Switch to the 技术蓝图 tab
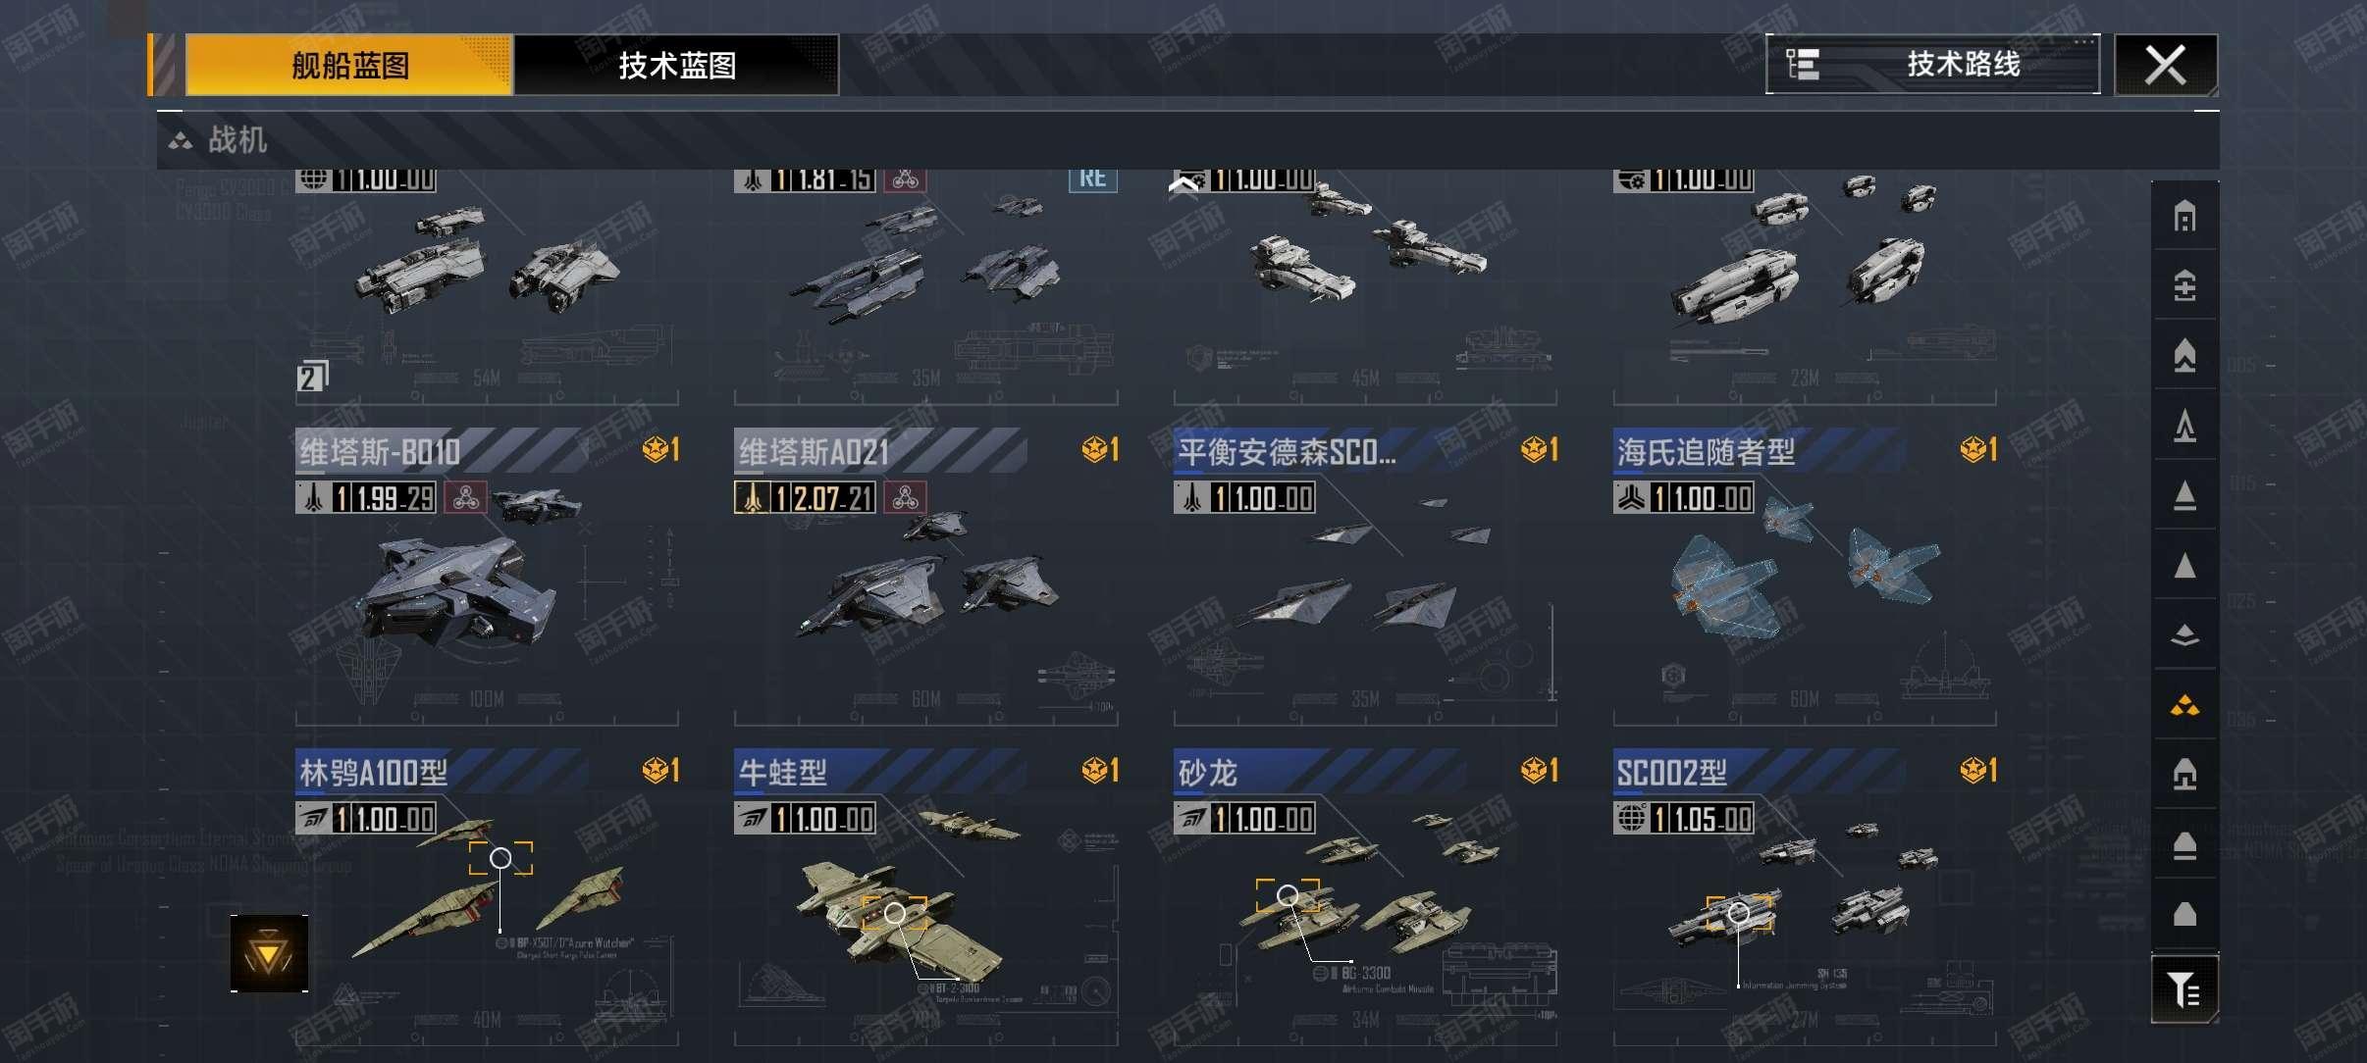The height and width of the screenshot is (1063, 2367). (677, 66)
